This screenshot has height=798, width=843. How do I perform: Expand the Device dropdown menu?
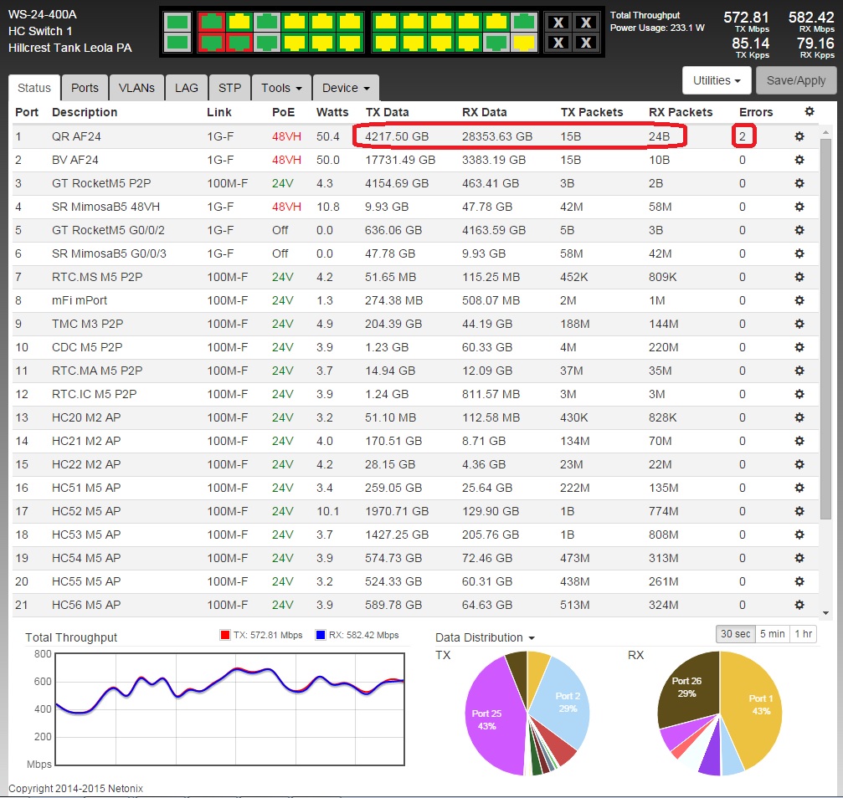(346, 88)
